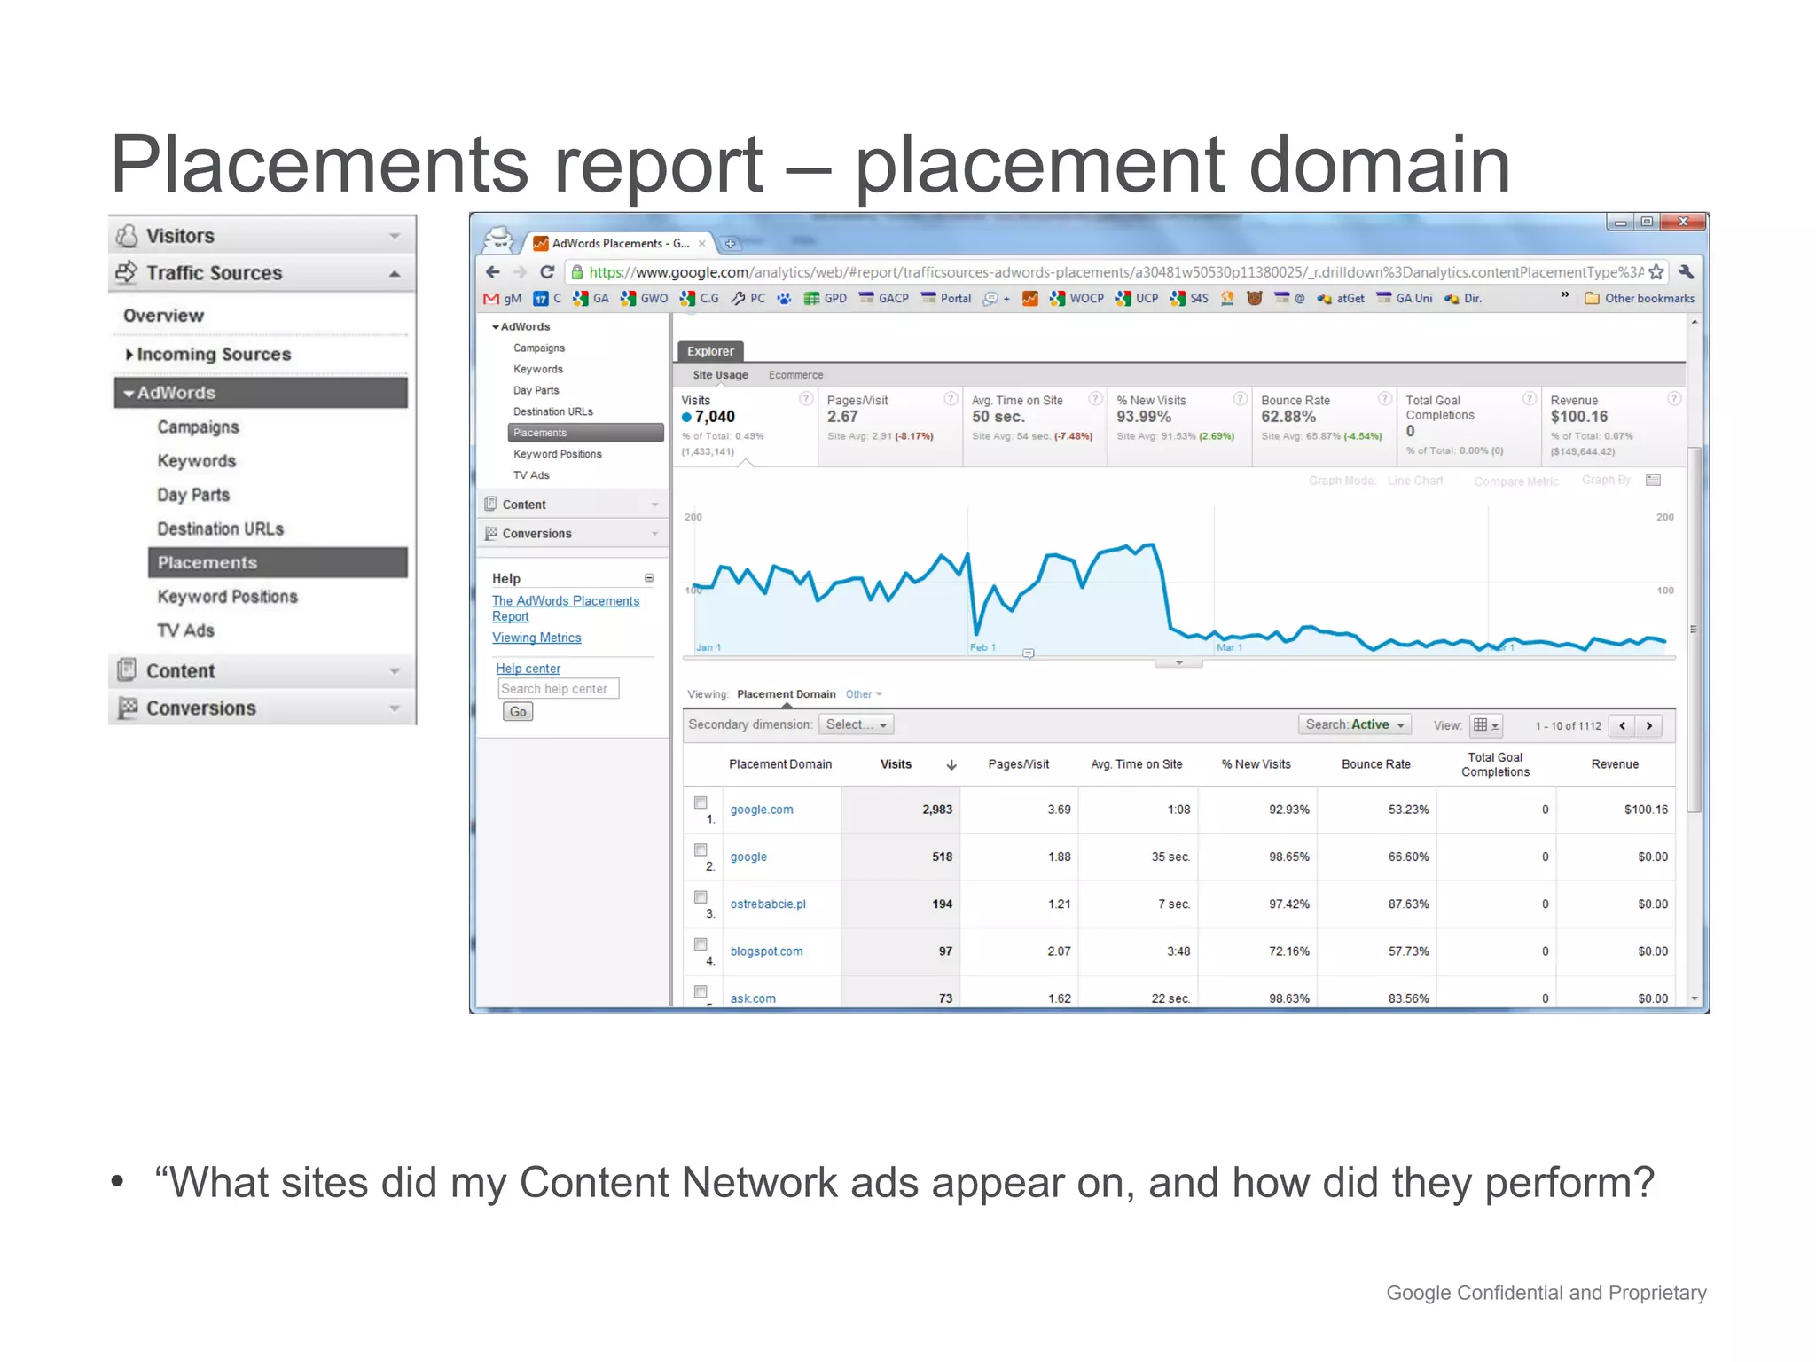The width and height of the screenshot is (1816, 1362).
Task: Reload the page with refresh icon
Action: pos(547,272)
